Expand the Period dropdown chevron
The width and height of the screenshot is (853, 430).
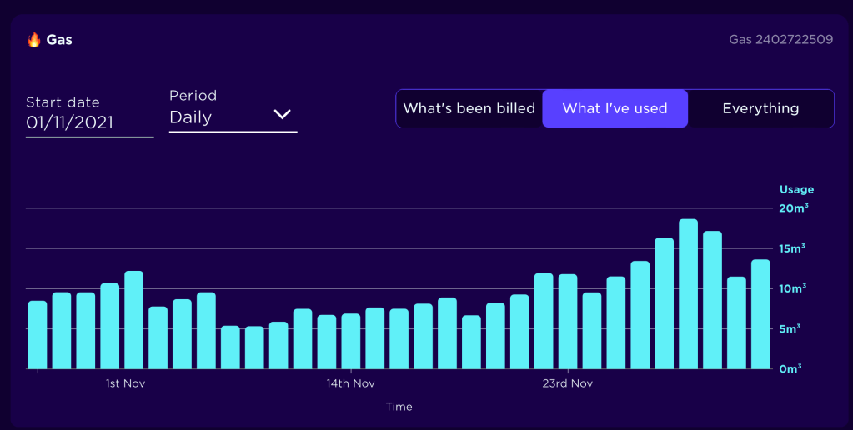coord(282,115)
